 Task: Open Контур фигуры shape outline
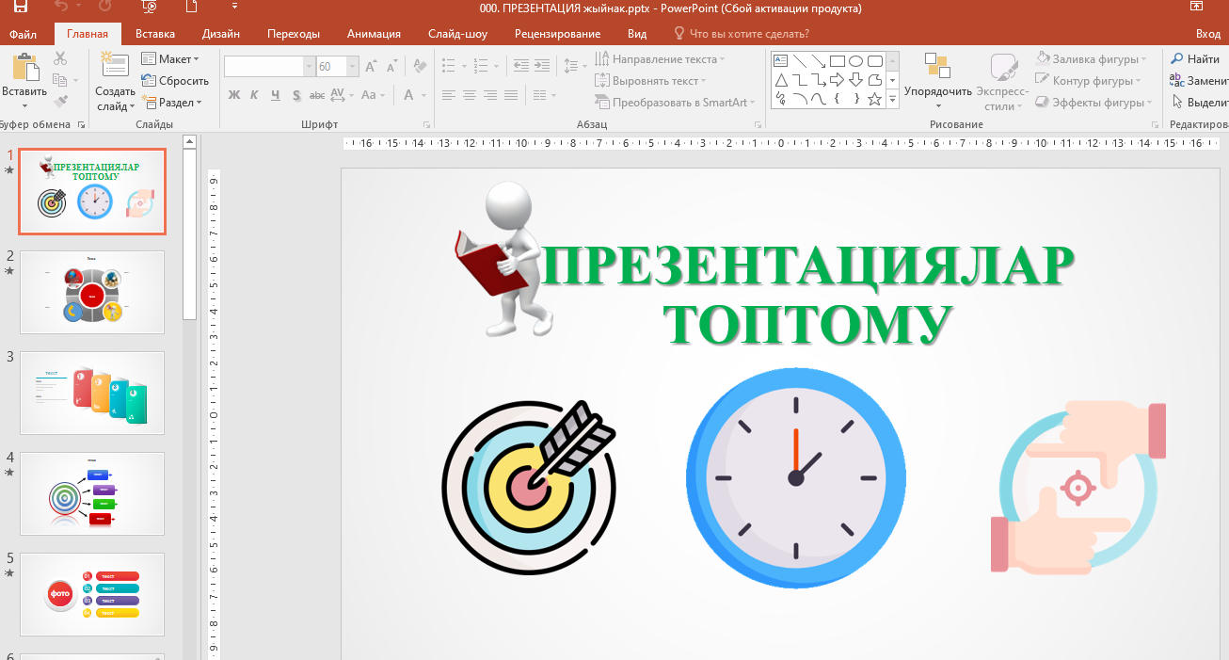point(1089,81)
